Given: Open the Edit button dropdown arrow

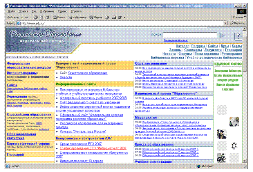Looking at the screenshot, I should [124, 18].
